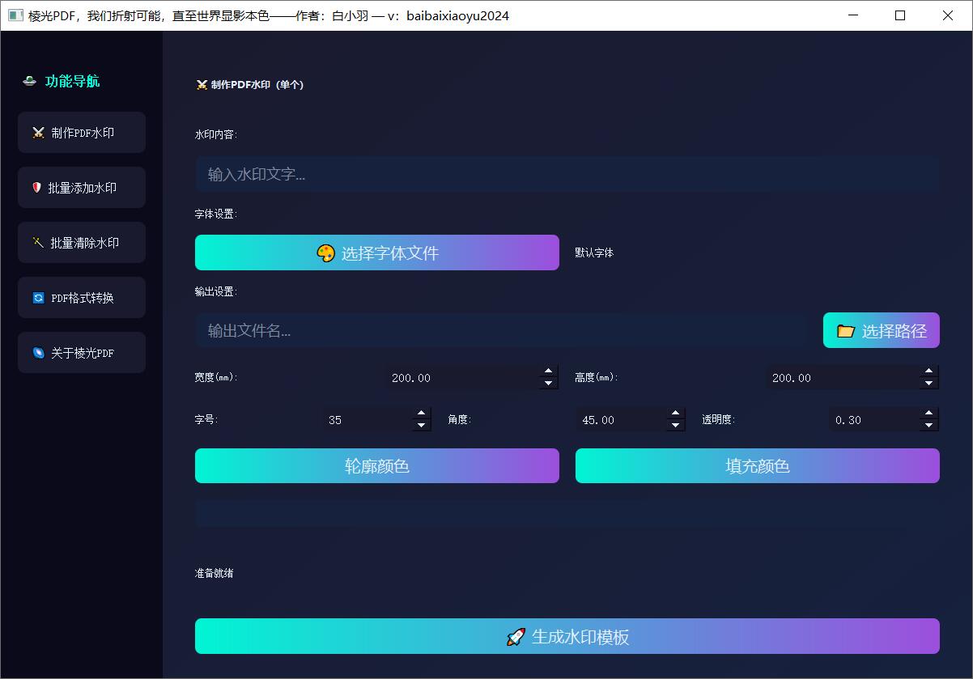Screen dimensions: 973x679
Task: Open the PDF格式转换 section
Action: 81,297
